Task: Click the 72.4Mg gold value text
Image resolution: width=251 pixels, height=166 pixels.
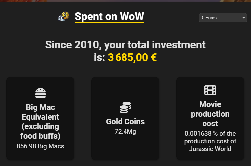Action: pos(125,132)
